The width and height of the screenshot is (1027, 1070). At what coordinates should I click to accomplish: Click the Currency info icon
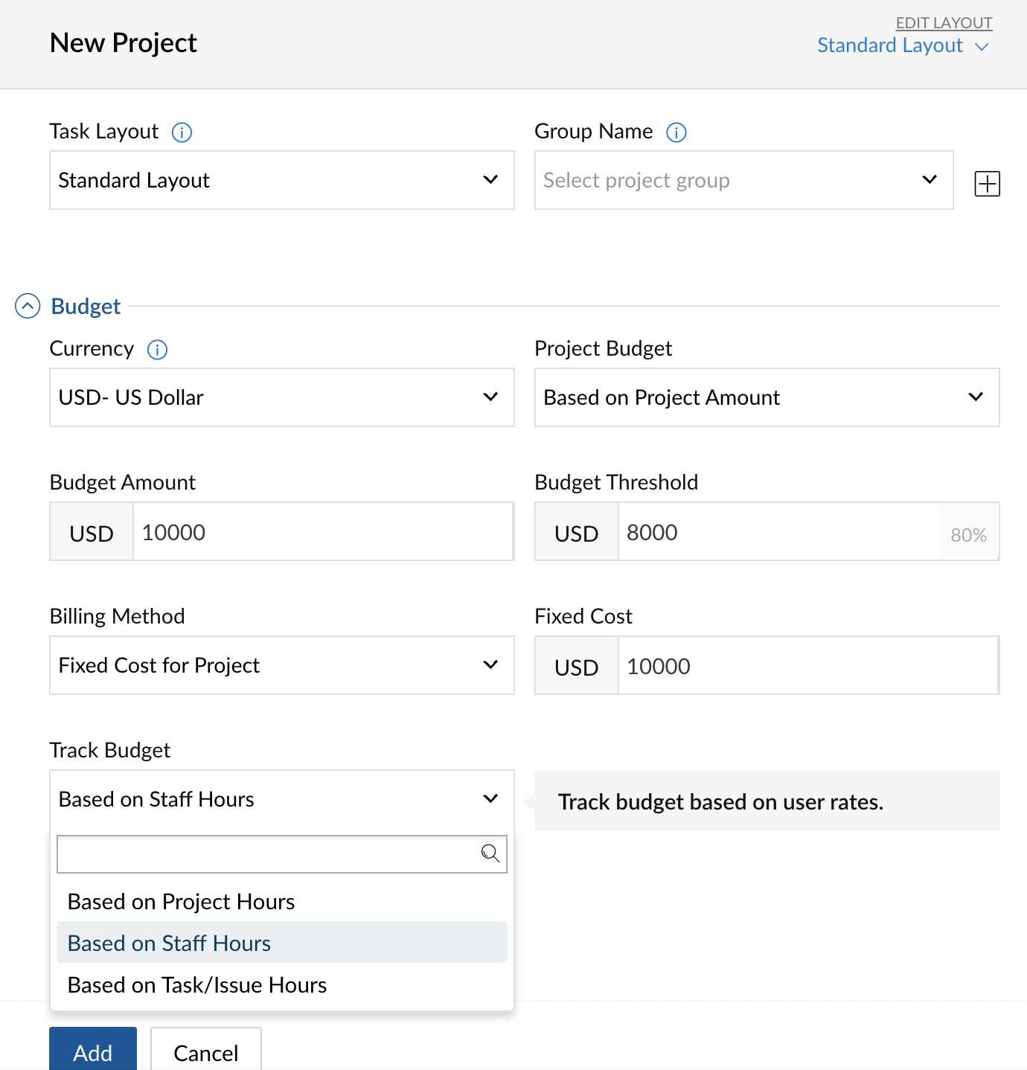pos(157,350)
